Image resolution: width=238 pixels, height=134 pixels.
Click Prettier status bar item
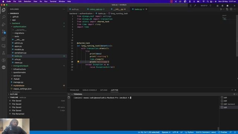[223, 133]
